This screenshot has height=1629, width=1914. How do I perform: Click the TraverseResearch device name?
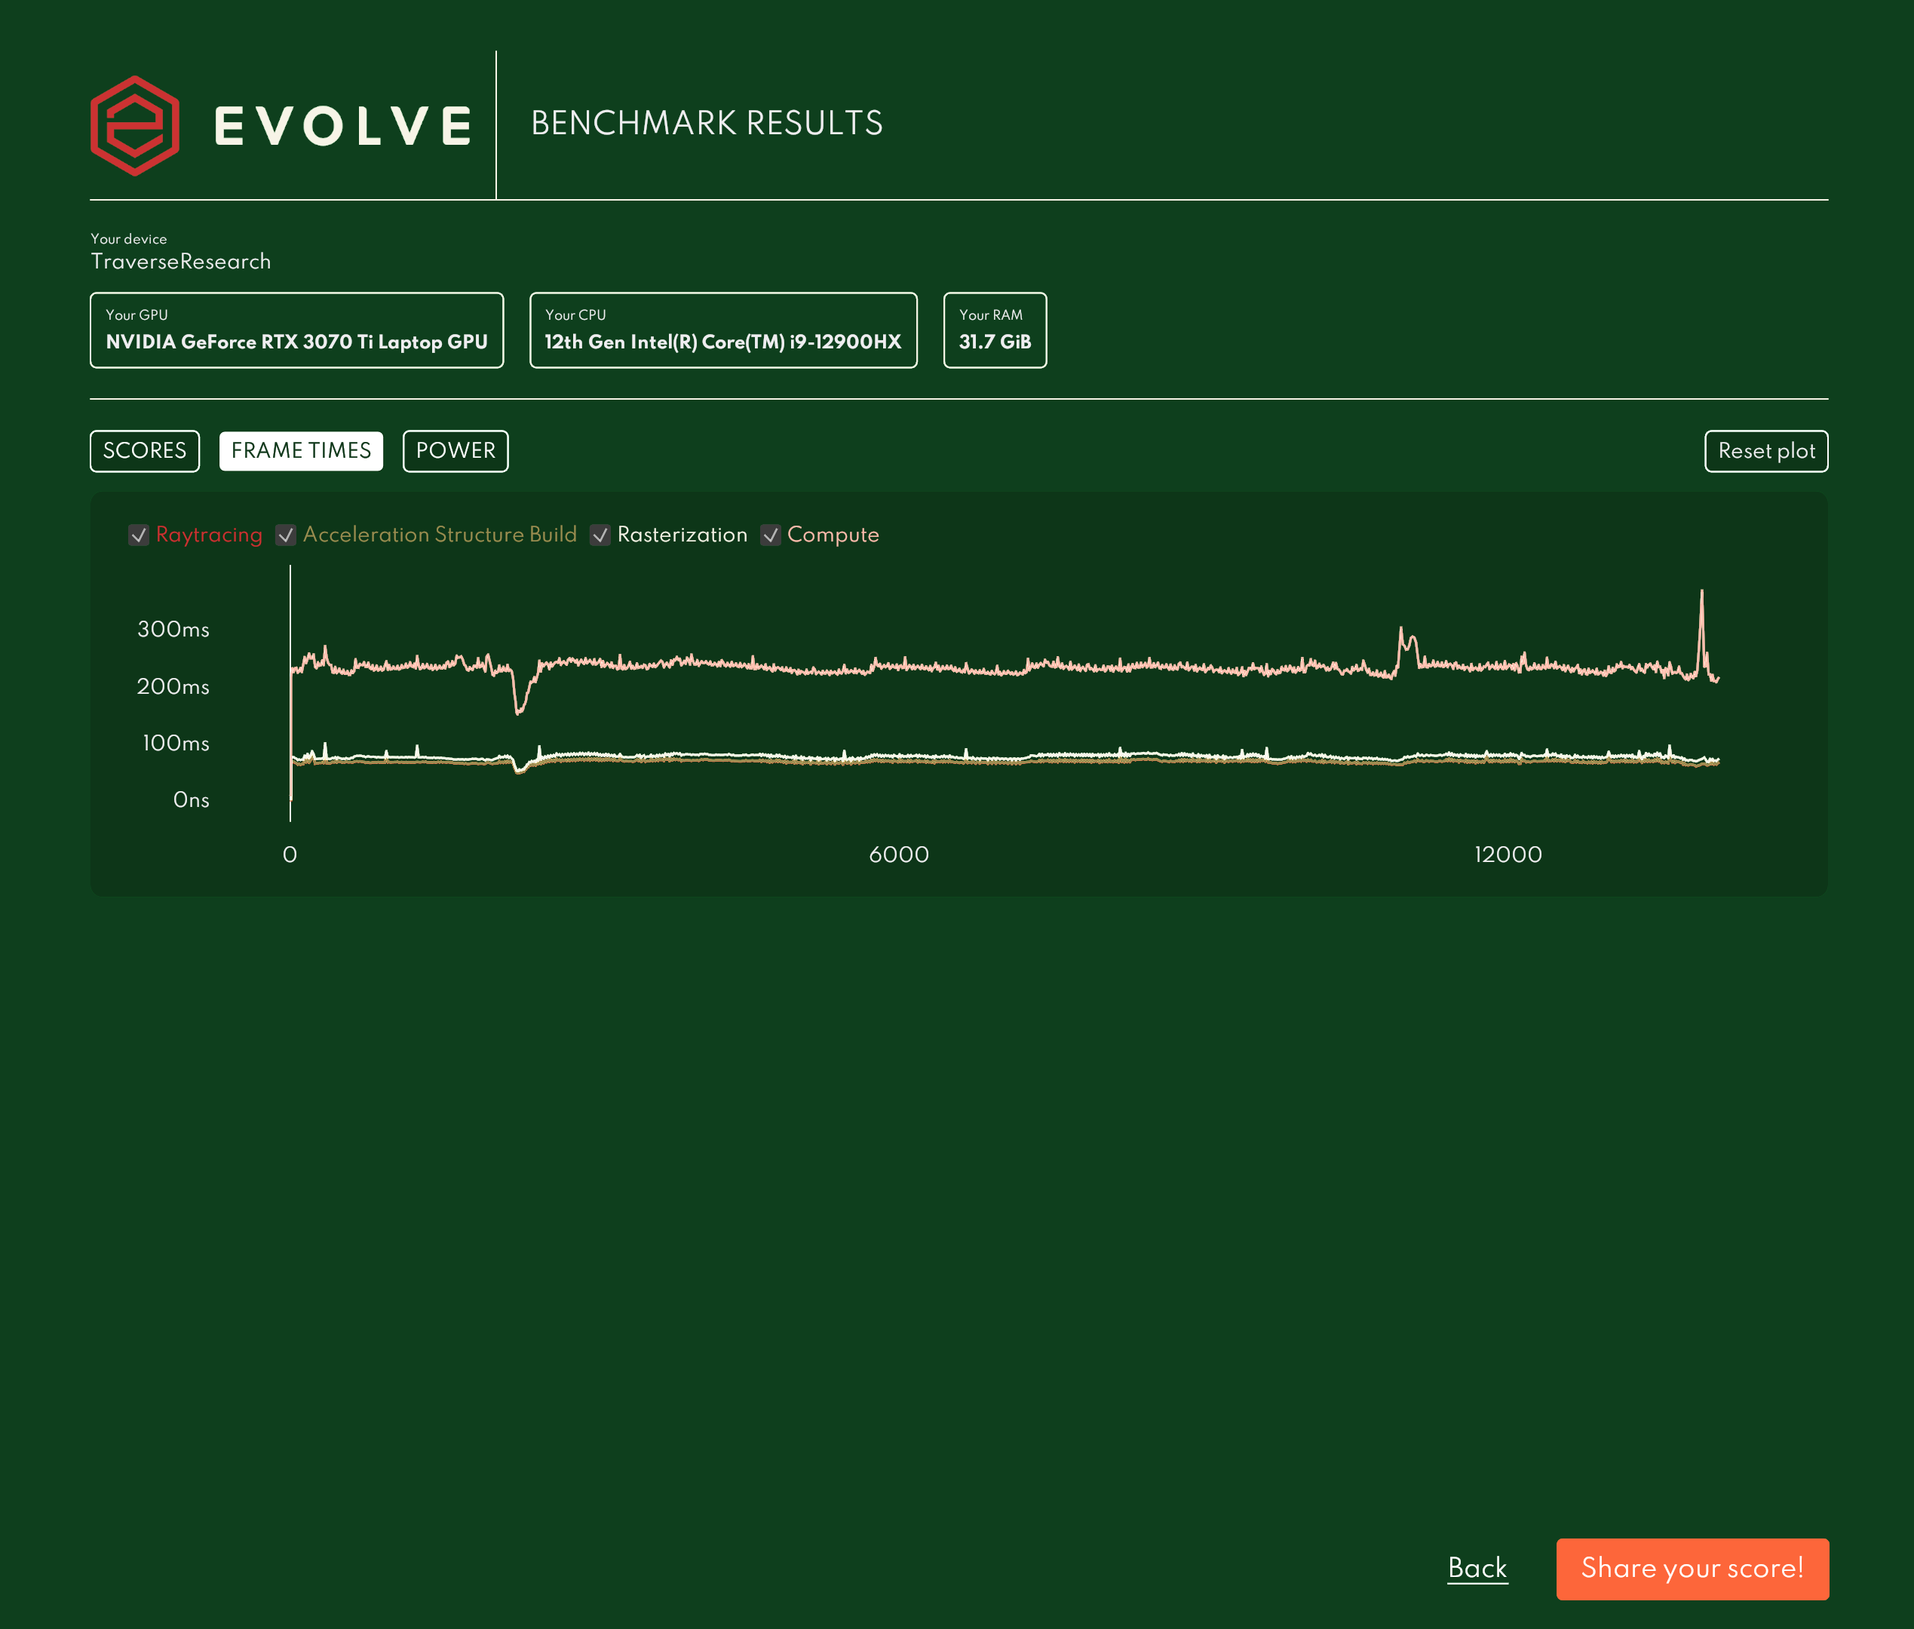[x=180, y=262]
